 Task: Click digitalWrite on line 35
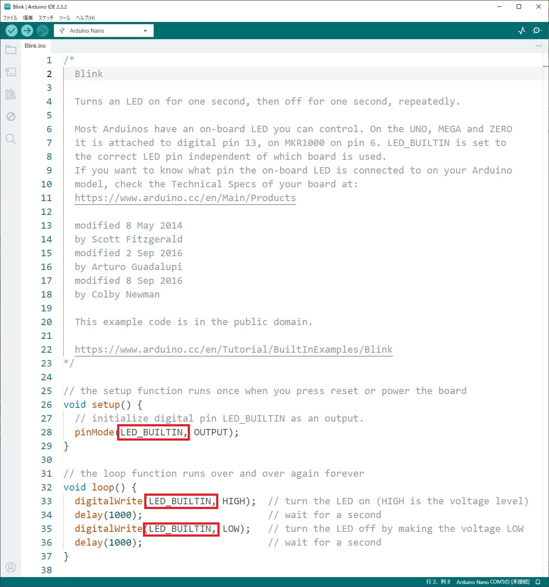109,529
